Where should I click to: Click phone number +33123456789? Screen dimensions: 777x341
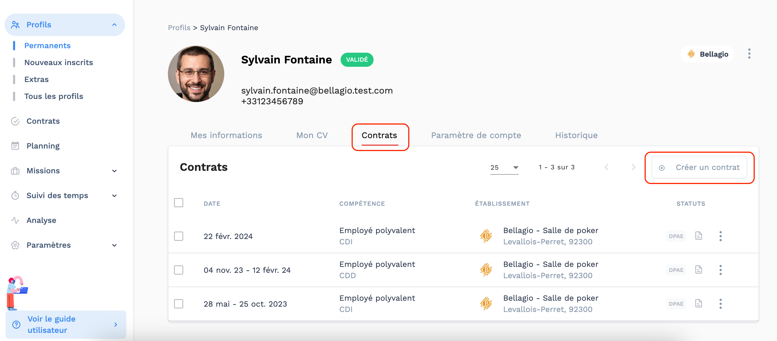pos(272,101)
